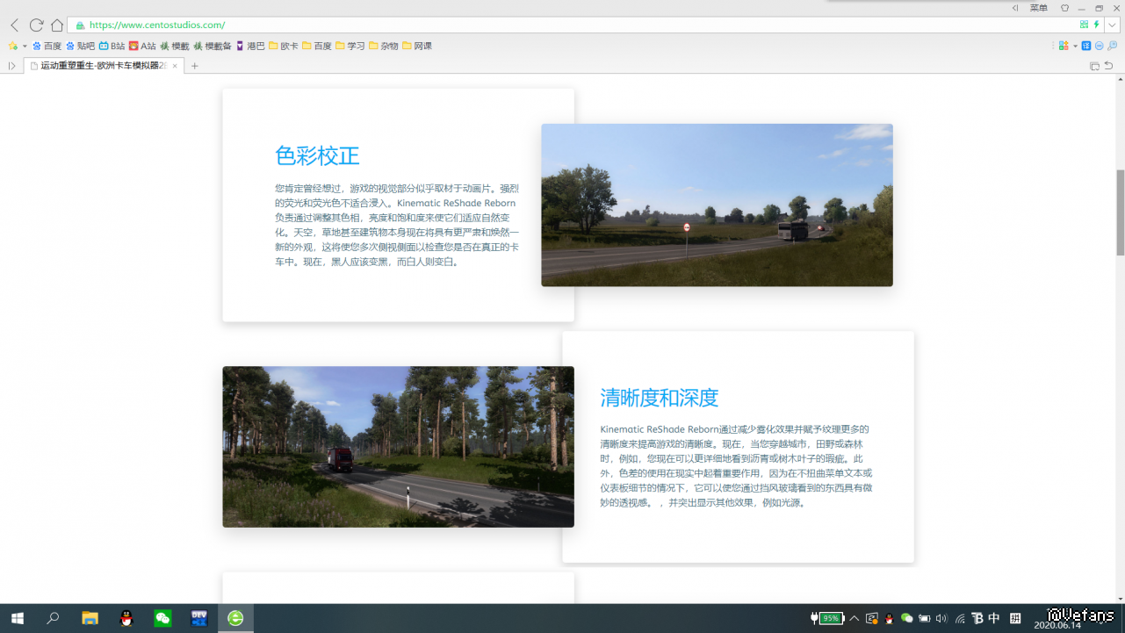Mute sound via the volume tray icon
1125x633 pixels.
click(941, 618)
